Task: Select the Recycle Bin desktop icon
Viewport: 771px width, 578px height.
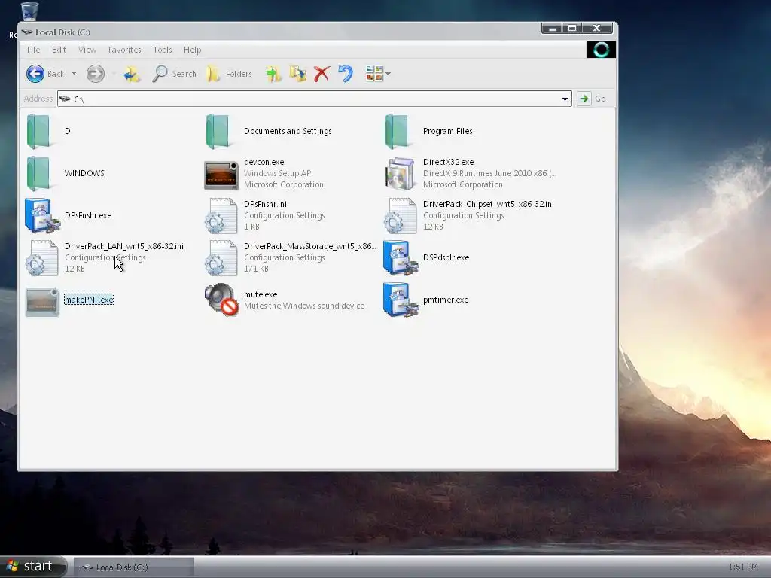Action: tap(29, 12)
